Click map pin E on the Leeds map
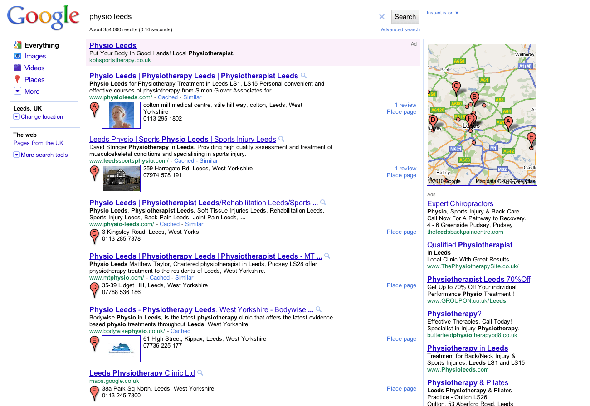590x406 pixels. (531, 139)
